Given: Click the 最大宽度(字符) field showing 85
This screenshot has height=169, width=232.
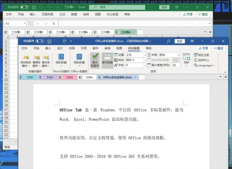Looking at the screenshot, I should pos(176,65).
